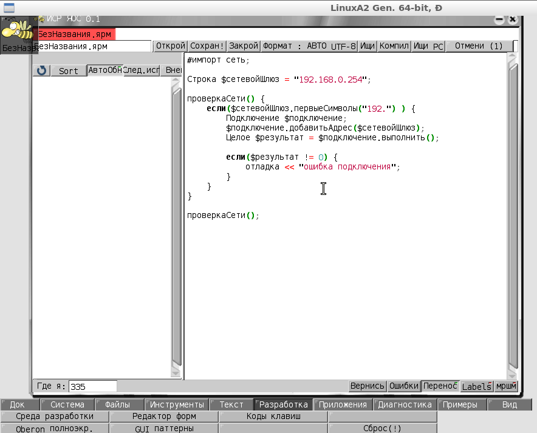Click the string "192.168.0.254" in the code
The height and width of the screenshot is (433, 537).
pos(330,80)
